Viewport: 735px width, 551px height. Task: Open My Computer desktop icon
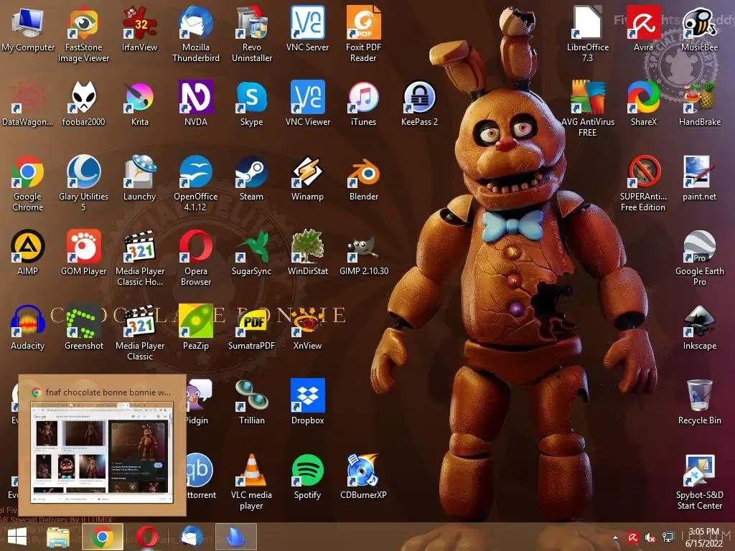coord(28,29)
